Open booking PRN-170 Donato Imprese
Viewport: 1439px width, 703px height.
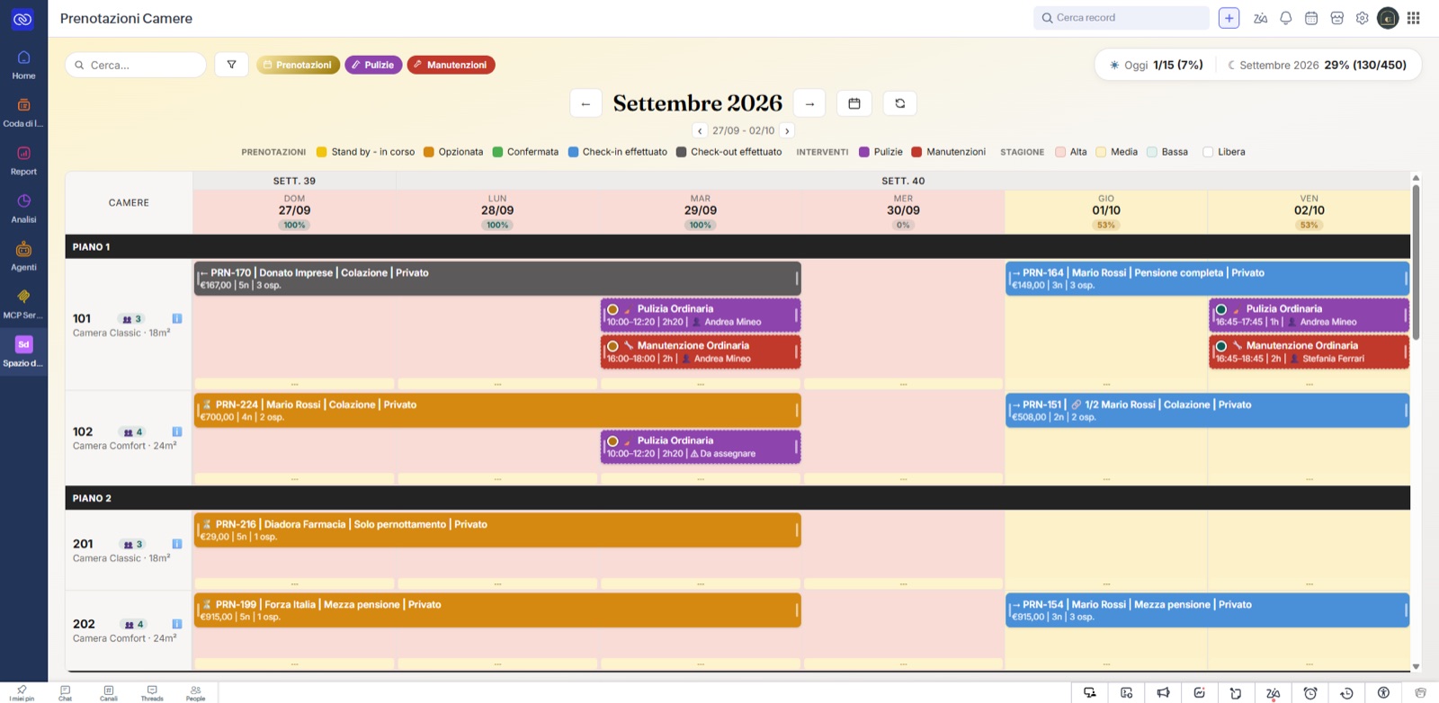497,279
